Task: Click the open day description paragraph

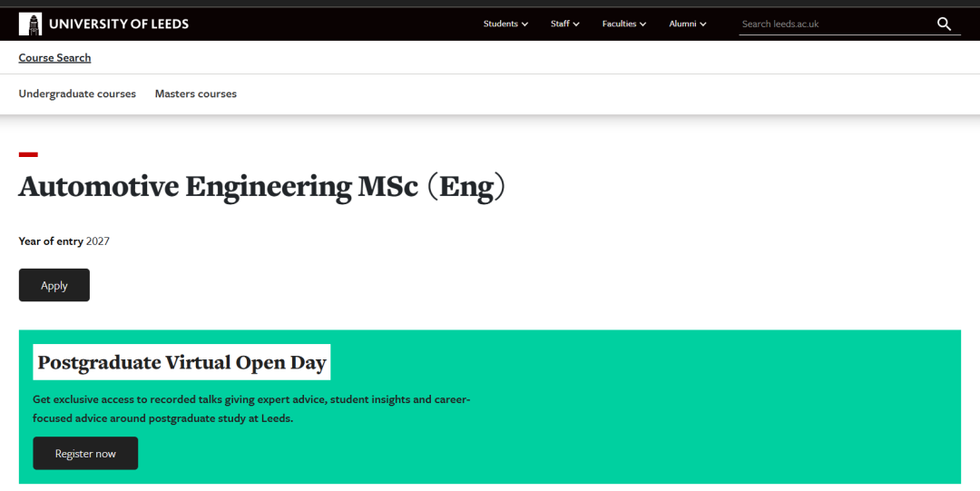Action: click(x=251, y=409)
